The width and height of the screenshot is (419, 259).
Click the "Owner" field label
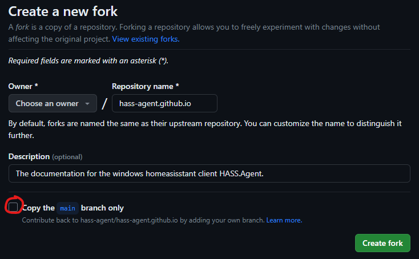click(23, 86)
